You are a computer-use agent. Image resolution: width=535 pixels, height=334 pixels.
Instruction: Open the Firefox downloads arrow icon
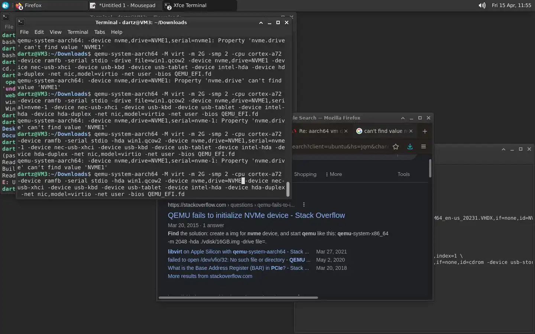pyautogui.click(x=410, y=147)
